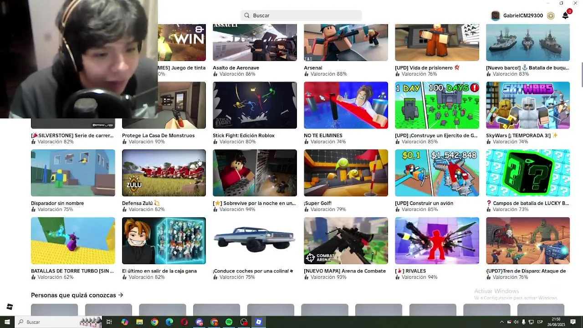This screenshot has height=328, width=583.
Task: Open the Combat Arena thumbnail
Action: tap(346, 241)
